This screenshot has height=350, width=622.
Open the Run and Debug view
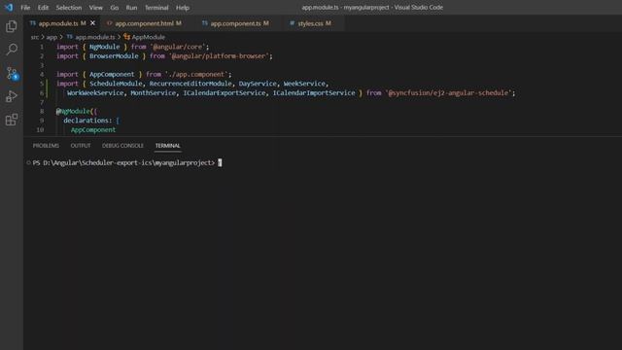click(12, 96)
